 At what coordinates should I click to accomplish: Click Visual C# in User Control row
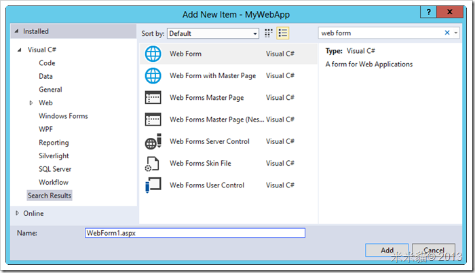(x=280, y=185)
